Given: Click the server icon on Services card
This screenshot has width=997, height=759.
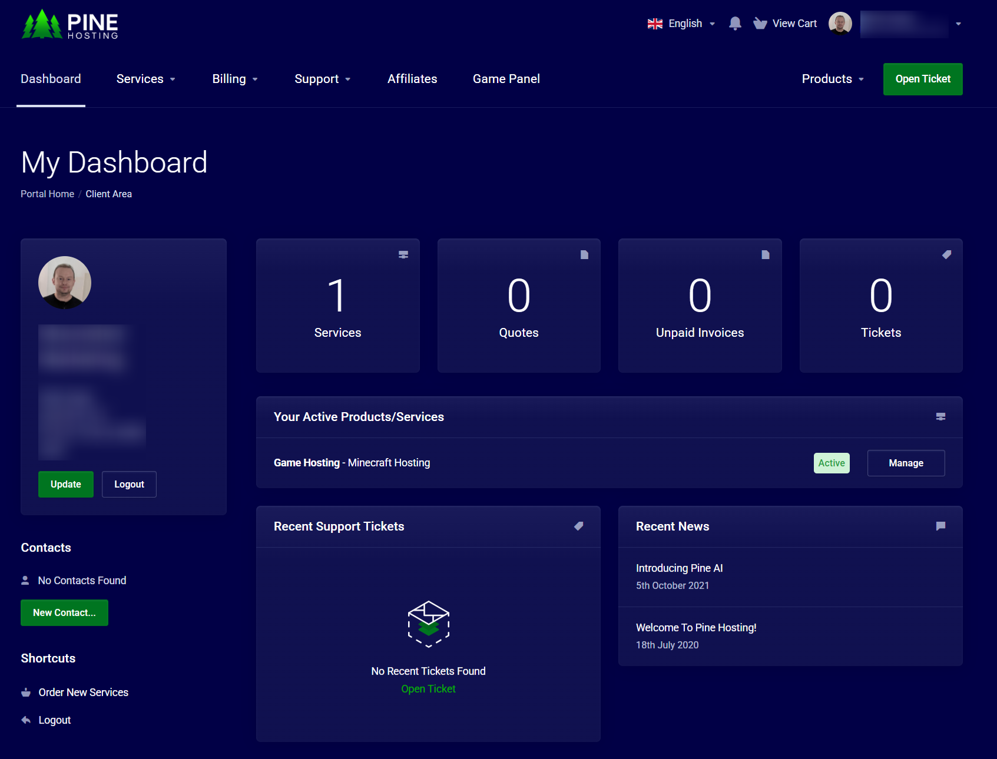Looking at the screenshot, I should [x=403, y=254].
